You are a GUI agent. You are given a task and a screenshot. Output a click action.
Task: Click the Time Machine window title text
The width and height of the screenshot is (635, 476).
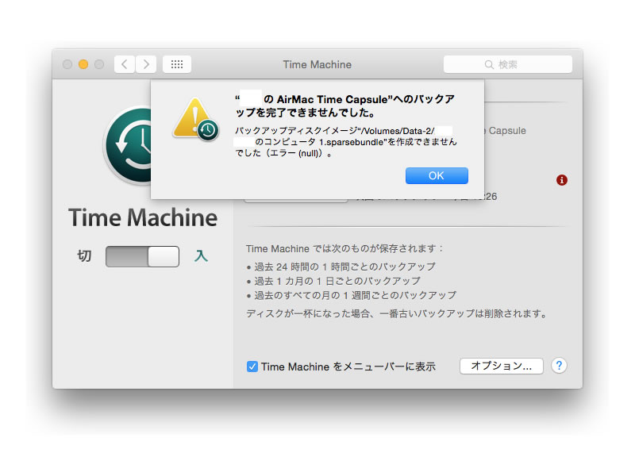point(317,65)
